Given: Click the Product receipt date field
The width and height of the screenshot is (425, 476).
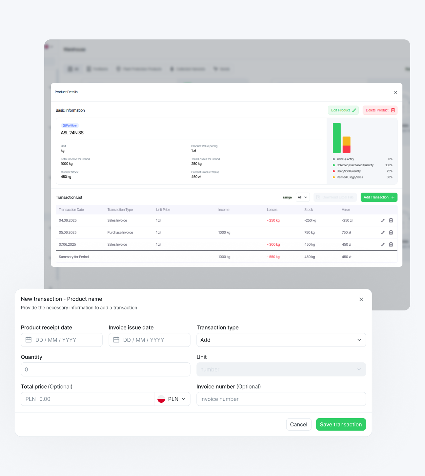Looking at the screenshot, I should [62, 340].
